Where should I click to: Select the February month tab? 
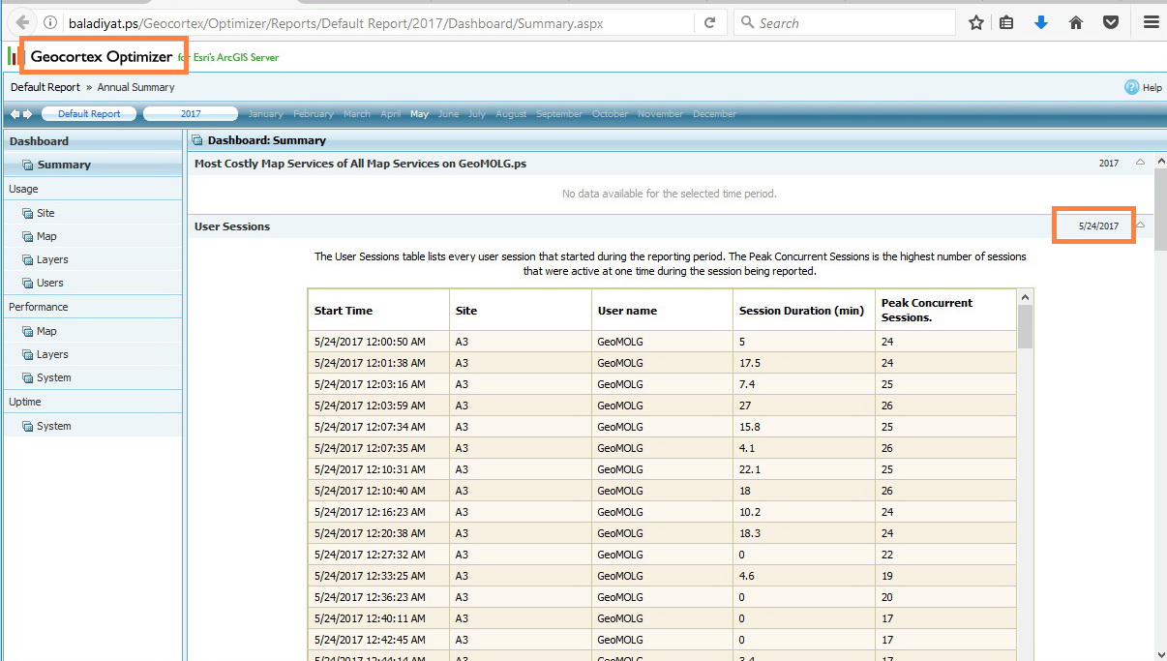click(x=314, y=114)
